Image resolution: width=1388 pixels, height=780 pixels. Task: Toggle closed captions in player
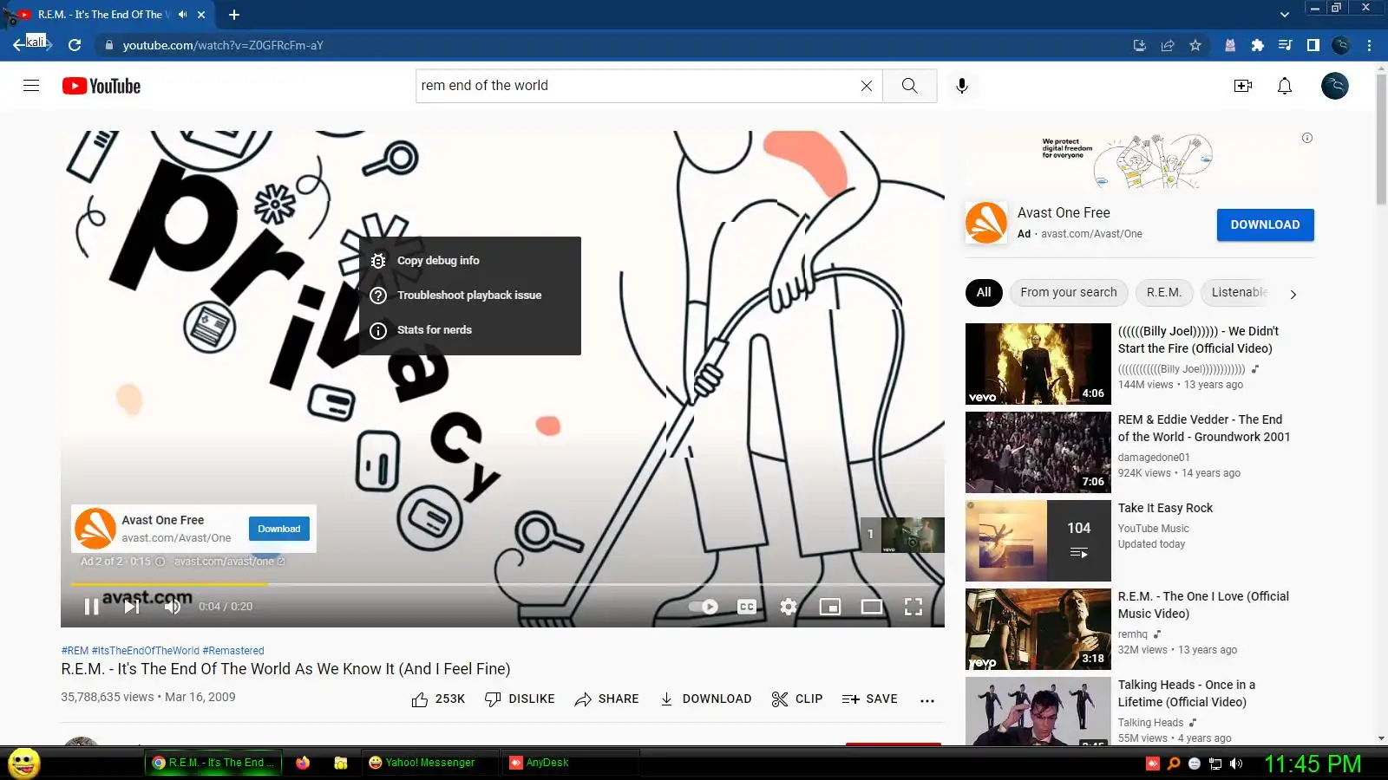click(x=746, y=607)
